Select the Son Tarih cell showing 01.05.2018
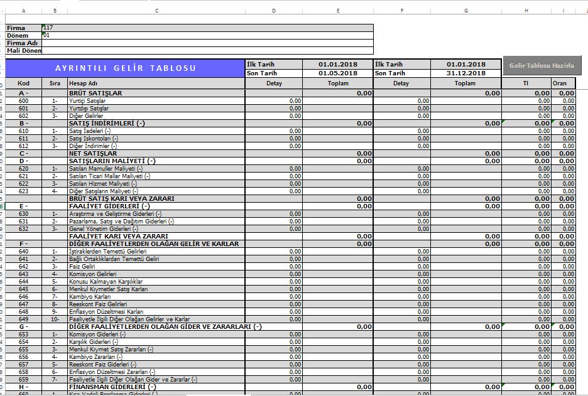 337,73
